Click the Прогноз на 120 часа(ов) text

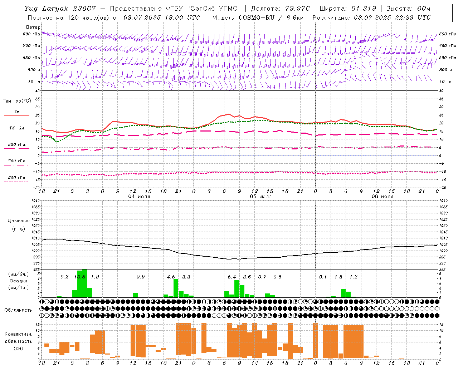coord(69,18)
